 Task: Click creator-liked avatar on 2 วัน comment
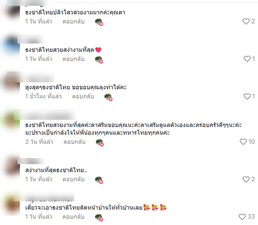[x=100, y=142]
